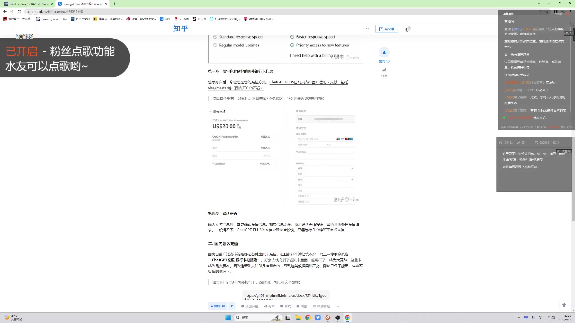Click the browser forward arrow
The image size is (575, 323).
12,12
